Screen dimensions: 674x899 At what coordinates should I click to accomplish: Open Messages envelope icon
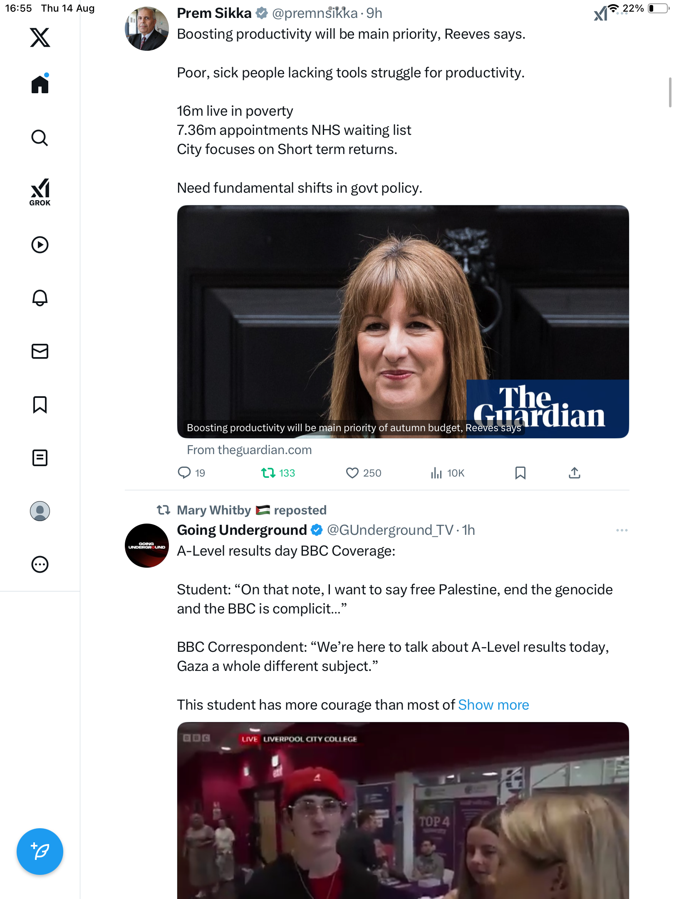[x=40, y=351]
